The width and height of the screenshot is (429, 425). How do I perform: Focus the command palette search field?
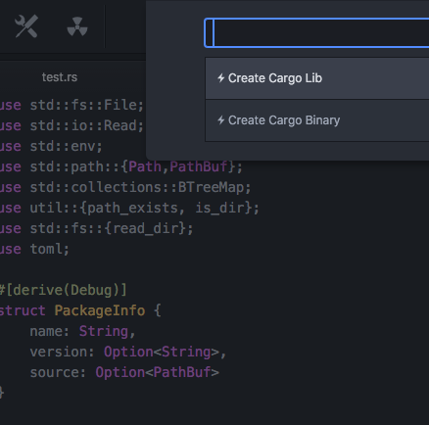tap(316, 33)
